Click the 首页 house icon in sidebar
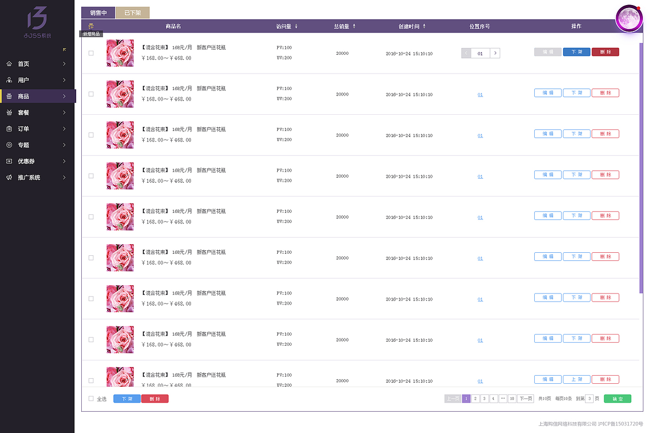 (x=9, y=64)
